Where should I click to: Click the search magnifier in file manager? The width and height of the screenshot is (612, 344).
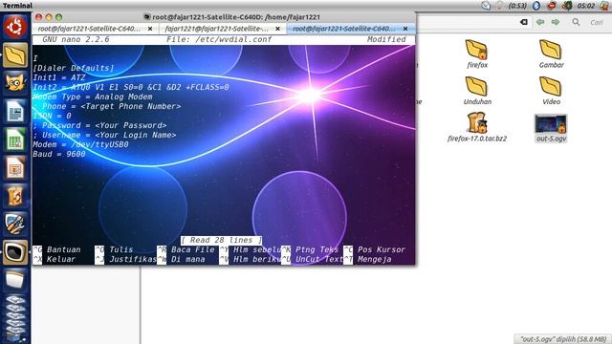576,22
